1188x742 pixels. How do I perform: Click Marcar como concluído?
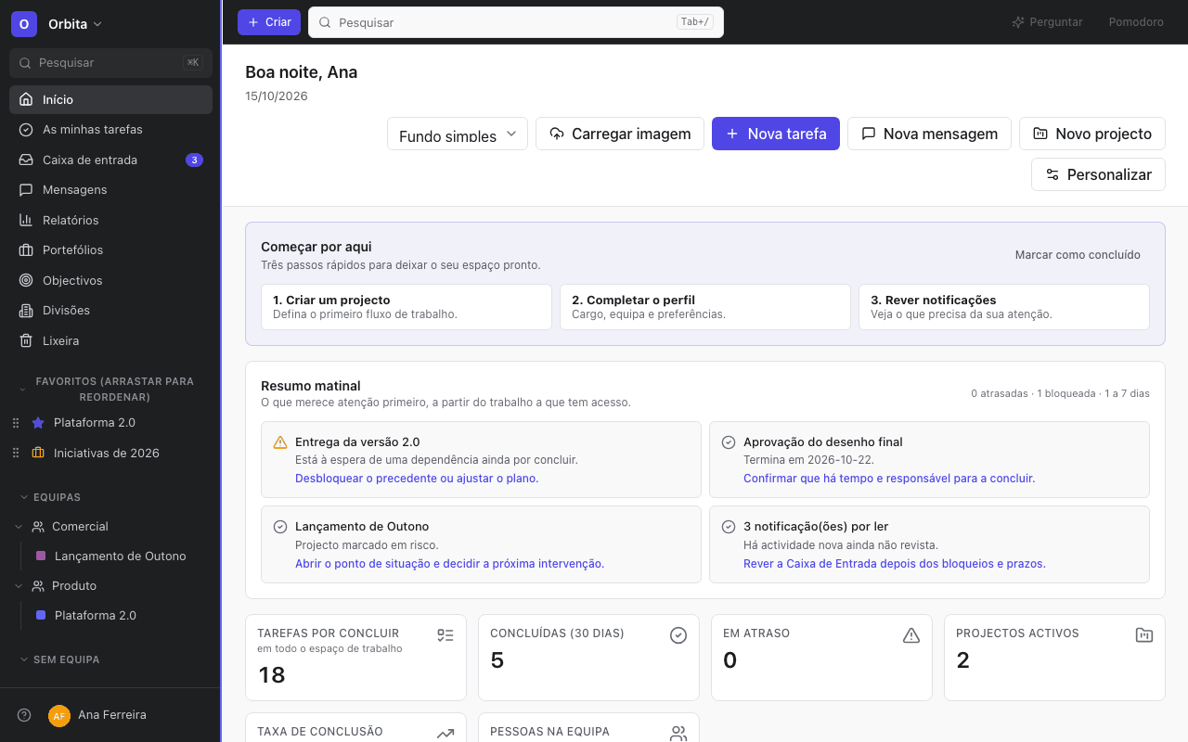click(1078, 255)
